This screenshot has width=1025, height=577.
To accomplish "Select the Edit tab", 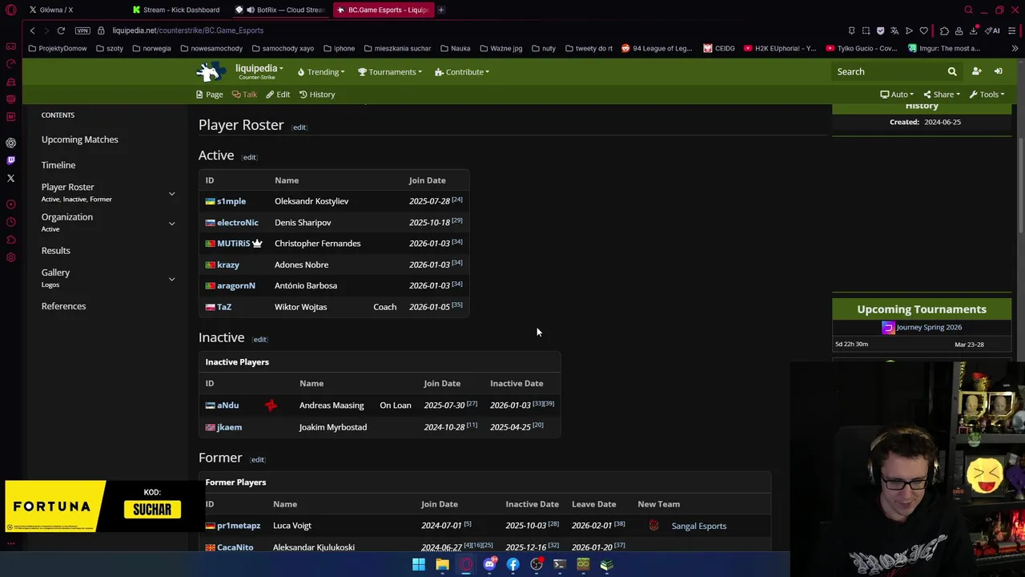I will coord(278,95).
